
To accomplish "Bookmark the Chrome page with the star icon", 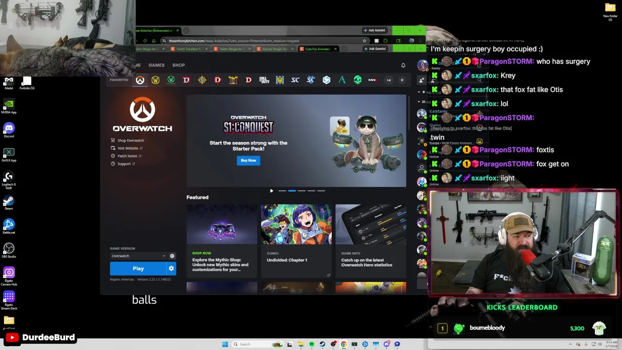I will (364, 41).
